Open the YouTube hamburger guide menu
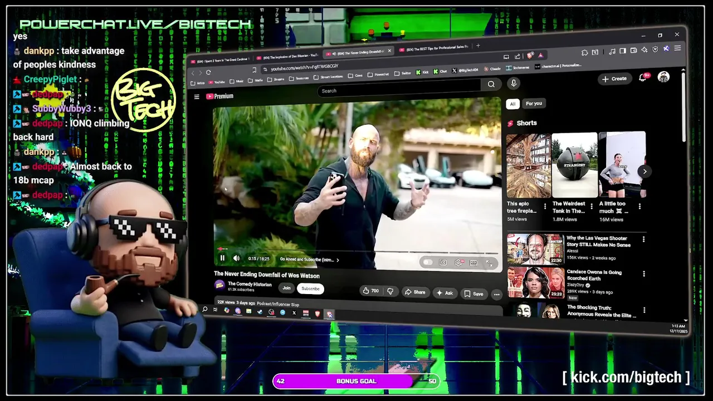This screenshot has width=713, height=401. pyautogui.click(x=197, y=96)
